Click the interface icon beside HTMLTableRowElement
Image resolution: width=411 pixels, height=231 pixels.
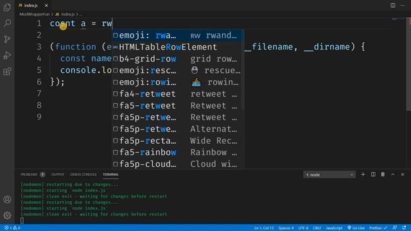tap(116, 47)
